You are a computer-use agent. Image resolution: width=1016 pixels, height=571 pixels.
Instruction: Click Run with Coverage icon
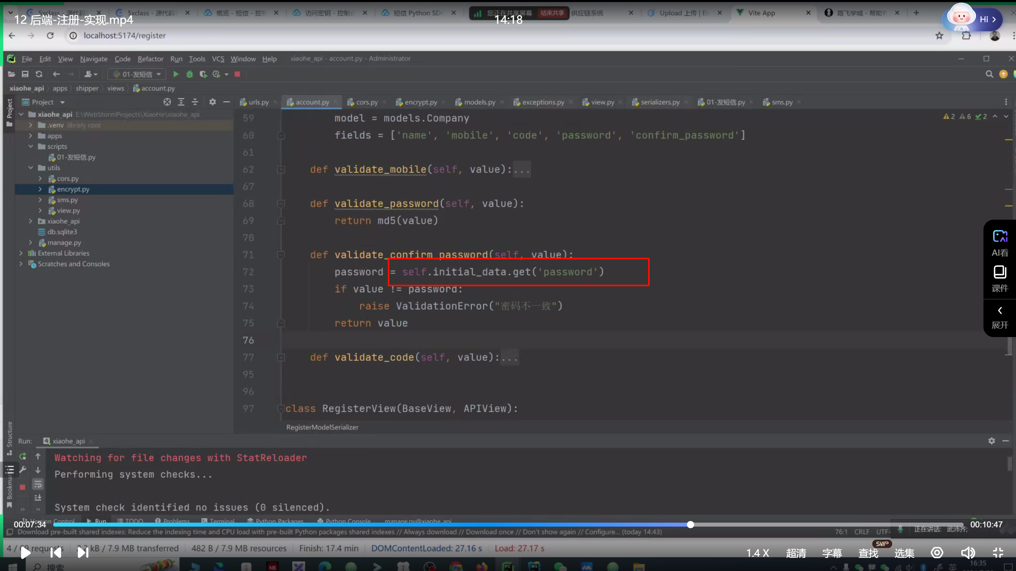203,74
